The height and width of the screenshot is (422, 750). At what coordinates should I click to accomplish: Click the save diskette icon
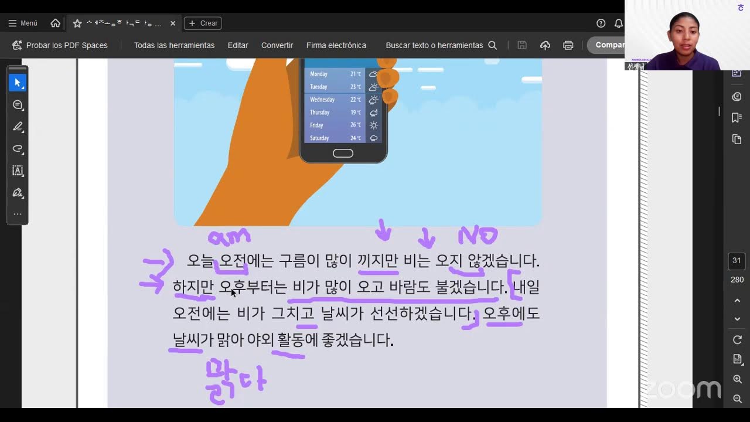(x=522, y=45)
